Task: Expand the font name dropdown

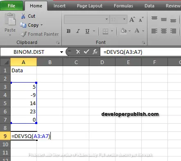Action: click(107, 19)
